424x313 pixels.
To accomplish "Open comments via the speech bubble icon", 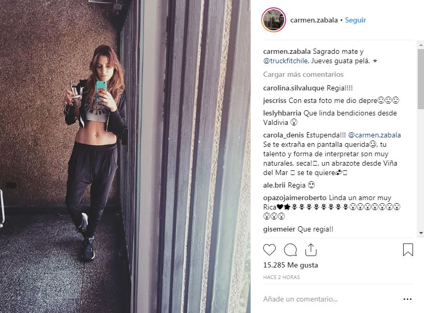I will tap(290, 250).
